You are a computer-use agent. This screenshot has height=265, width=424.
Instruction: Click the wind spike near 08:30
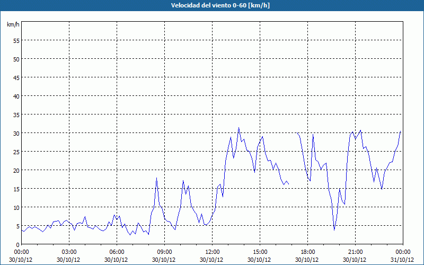point(156,178)
